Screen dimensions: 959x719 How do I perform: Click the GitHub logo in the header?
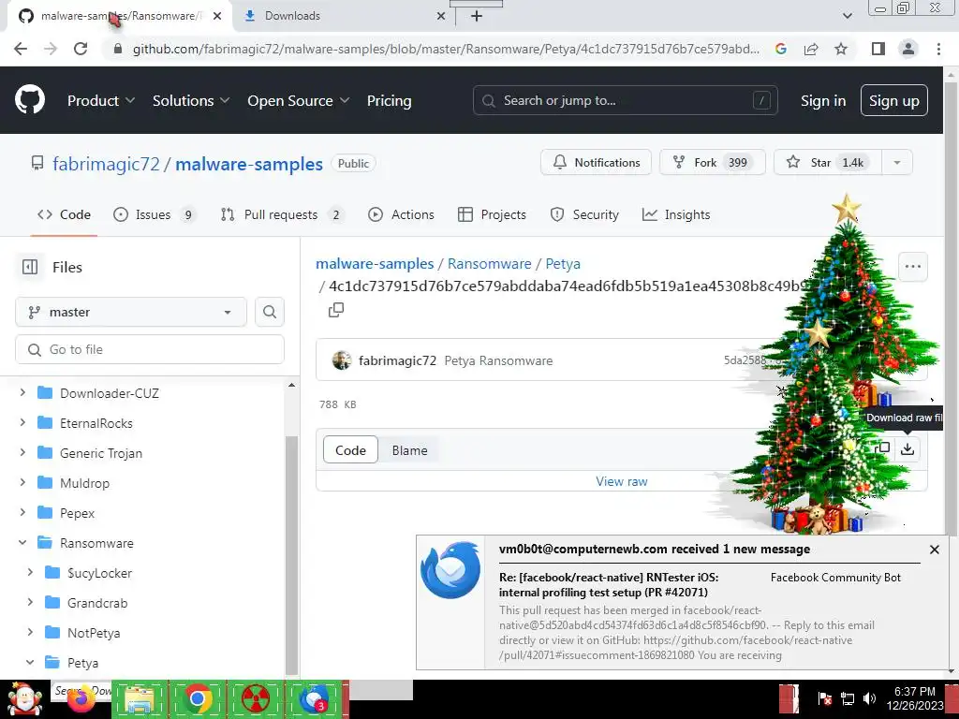click(29, 100)
